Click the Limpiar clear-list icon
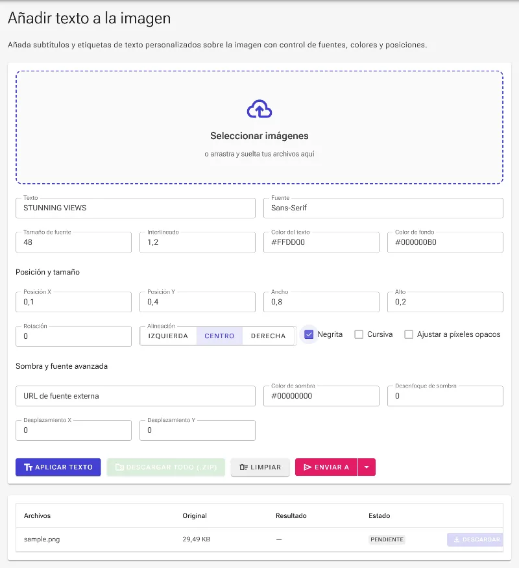The height and width of the screenshot is (568, 519). (243, 467)
